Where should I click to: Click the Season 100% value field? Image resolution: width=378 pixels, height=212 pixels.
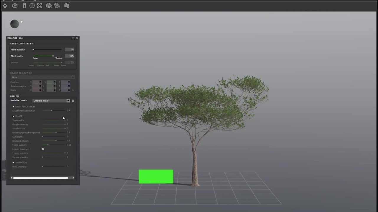pos(69,62)
